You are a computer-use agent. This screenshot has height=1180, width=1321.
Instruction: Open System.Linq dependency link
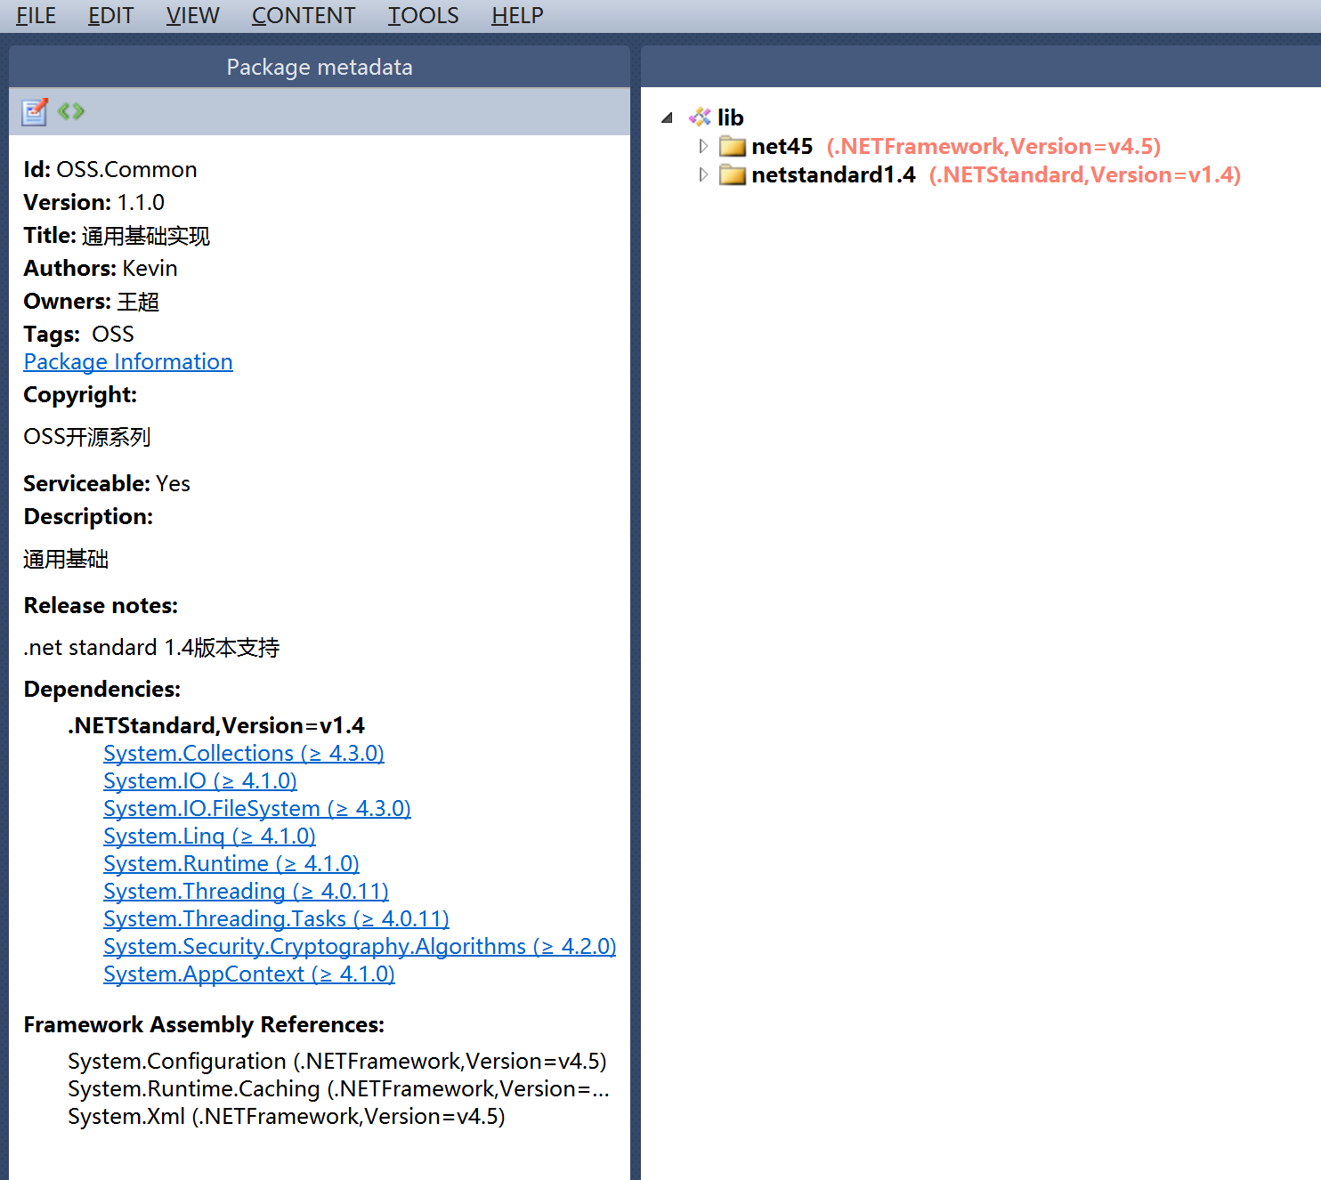pos(209,837)
